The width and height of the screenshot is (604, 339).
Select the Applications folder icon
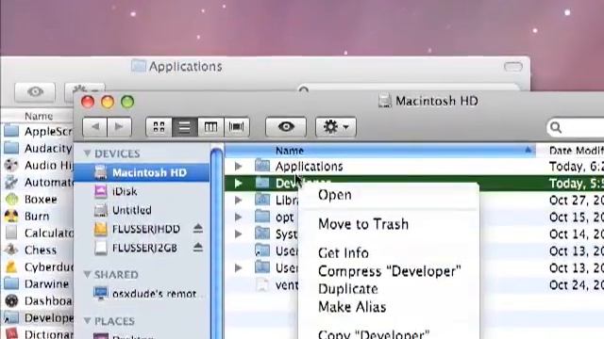coord(262,166)
